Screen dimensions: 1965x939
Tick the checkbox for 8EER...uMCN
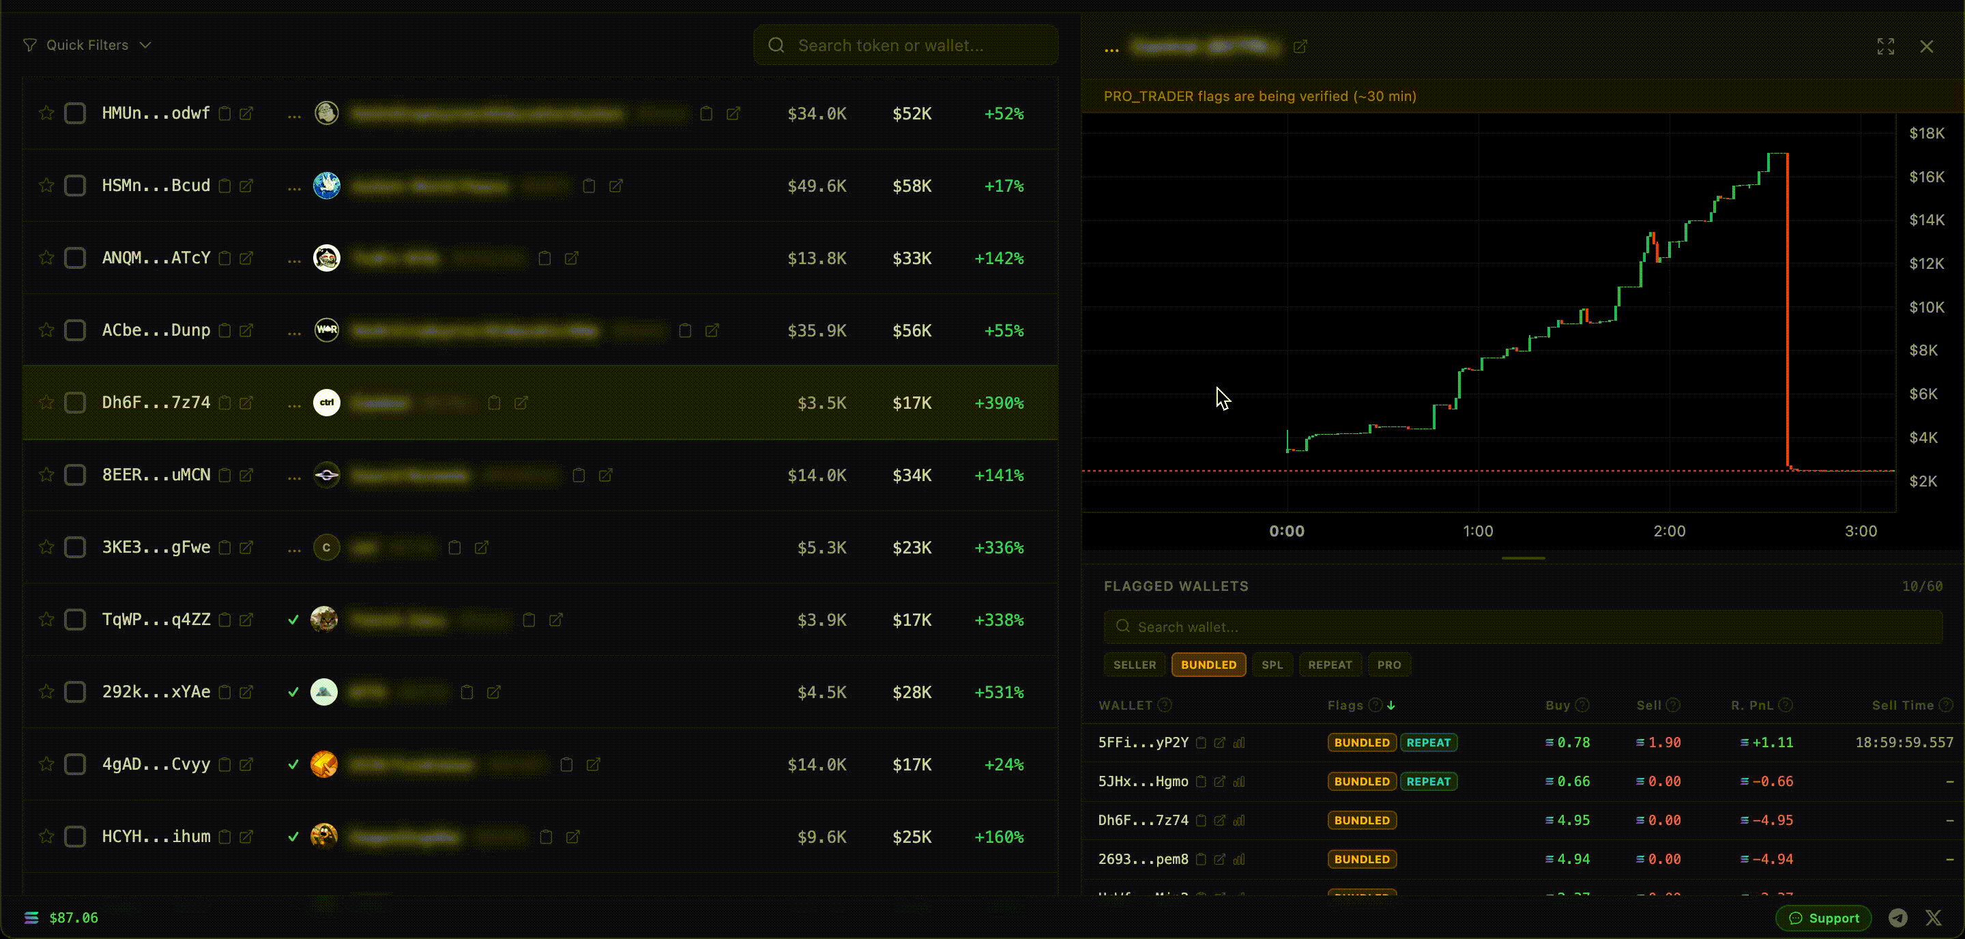[75, 475]
